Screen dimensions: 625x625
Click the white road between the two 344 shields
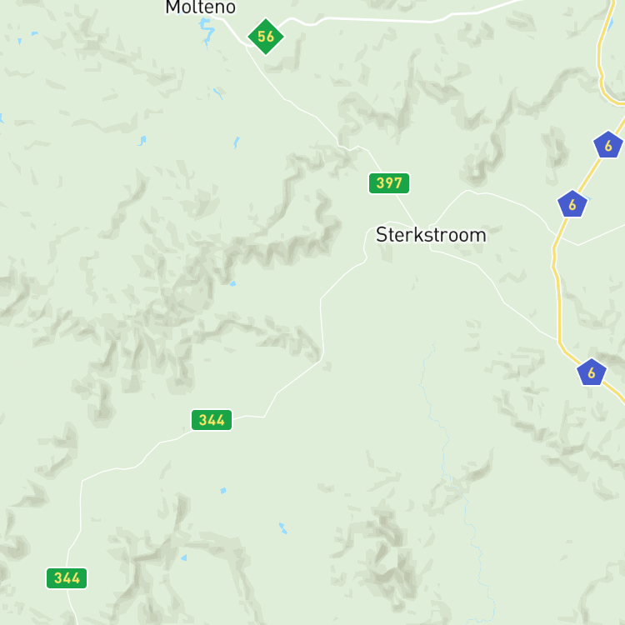pos(119,468)
